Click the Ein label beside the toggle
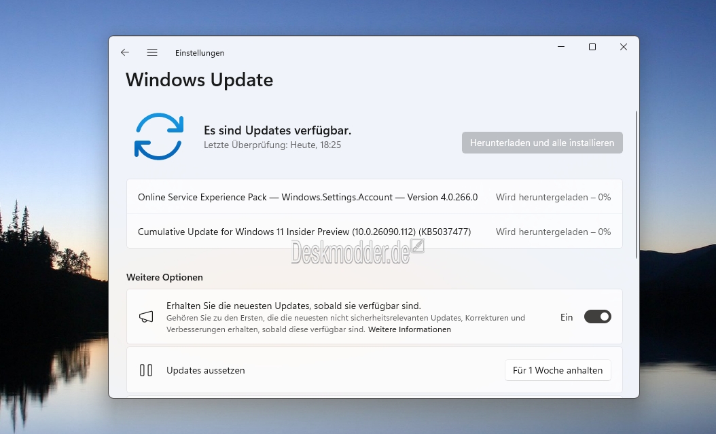Screen dimensions: 716x434 567,317
